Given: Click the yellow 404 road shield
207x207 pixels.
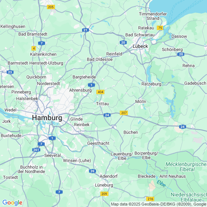Looking at the screenshot, I should click(100, 92).
